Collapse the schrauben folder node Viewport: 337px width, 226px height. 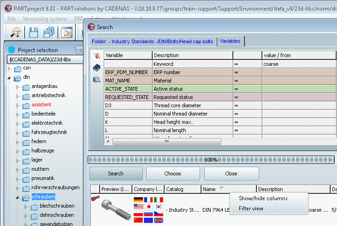[x=18, y=197]
